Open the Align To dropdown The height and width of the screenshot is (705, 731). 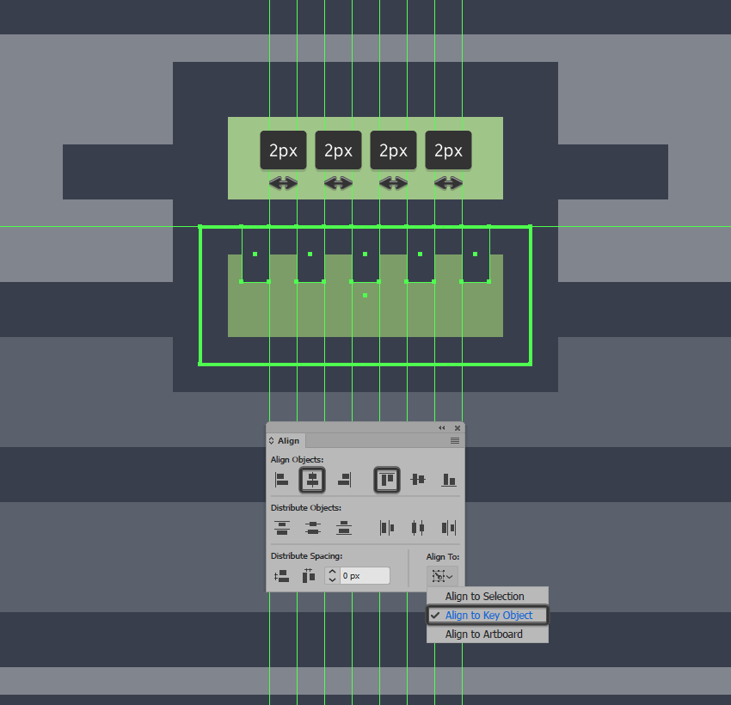pyautogui.click(x=442, y=576)
